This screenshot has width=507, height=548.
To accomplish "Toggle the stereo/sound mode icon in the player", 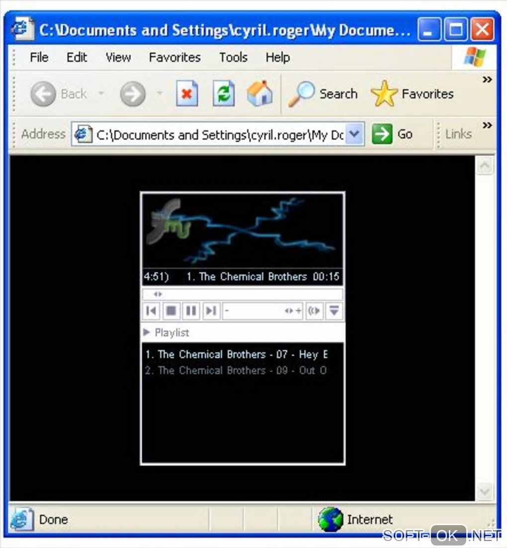I will pyautogui.click(x=314, y=311).
